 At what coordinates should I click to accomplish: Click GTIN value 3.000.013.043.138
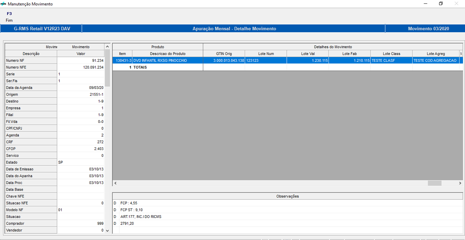224,60
